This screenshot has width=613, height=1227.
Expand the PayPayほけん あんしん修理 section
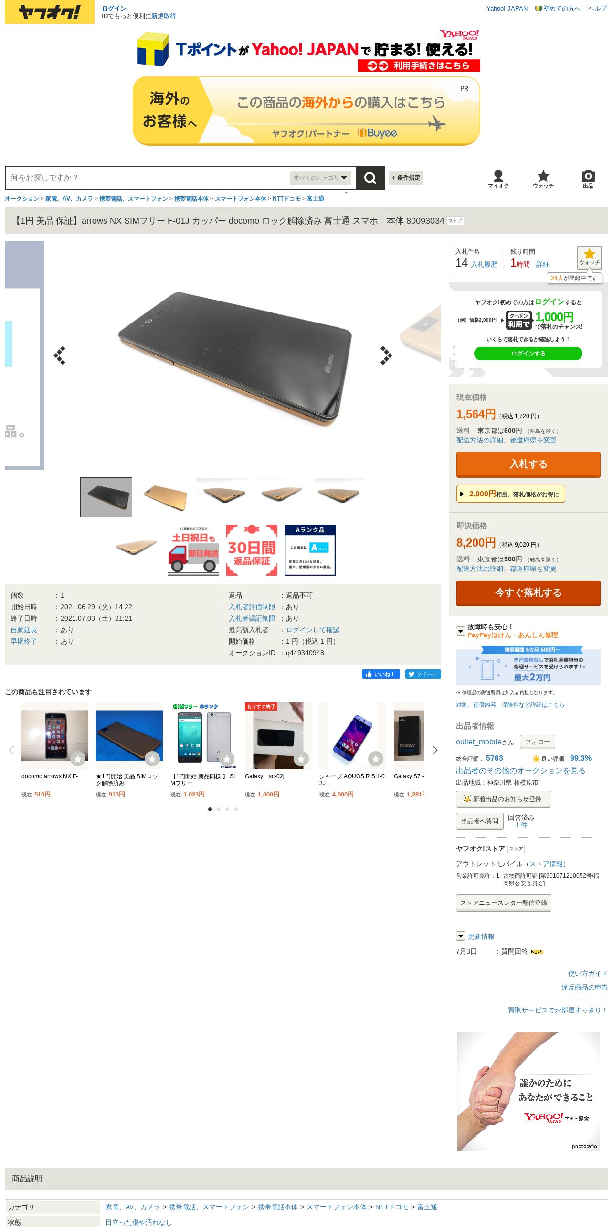461,631
